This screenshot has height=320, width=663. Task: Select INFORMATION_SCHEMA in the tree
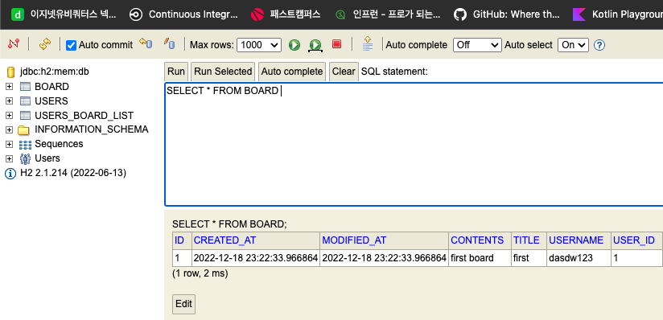tap(92, 129)
